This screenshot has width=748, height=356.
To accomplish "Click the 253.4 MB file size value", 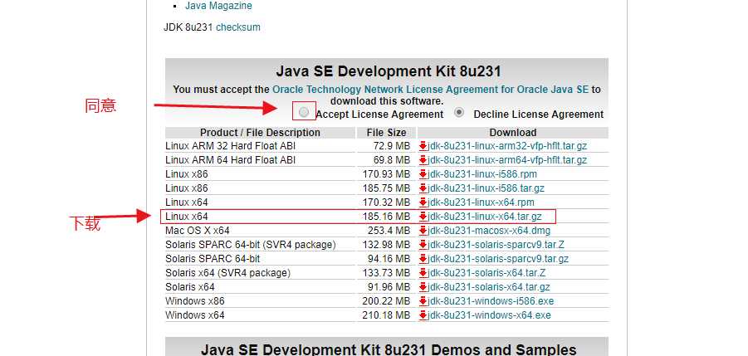I will coord(389,231).
